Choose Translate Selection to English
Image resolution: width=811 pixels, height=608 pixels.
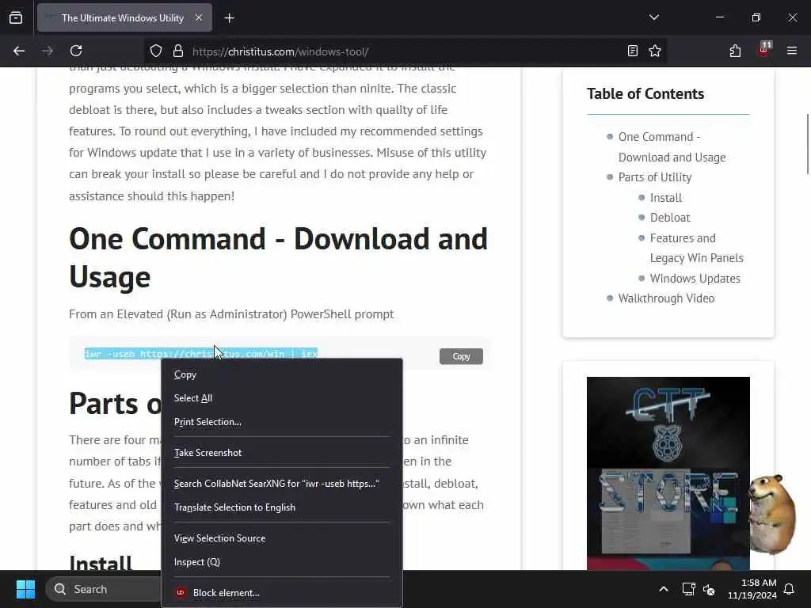tap(282, 507)
